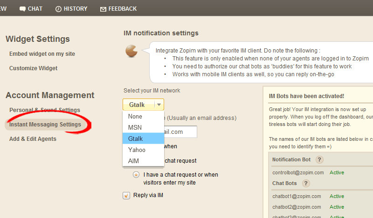Open Instant Messaging Settings
373x218 pixels.
[45, 125]
